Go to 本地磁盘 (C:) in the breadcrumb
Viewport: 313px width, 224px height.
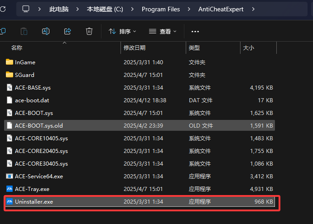pyautogui.click(x=105, y=9)
